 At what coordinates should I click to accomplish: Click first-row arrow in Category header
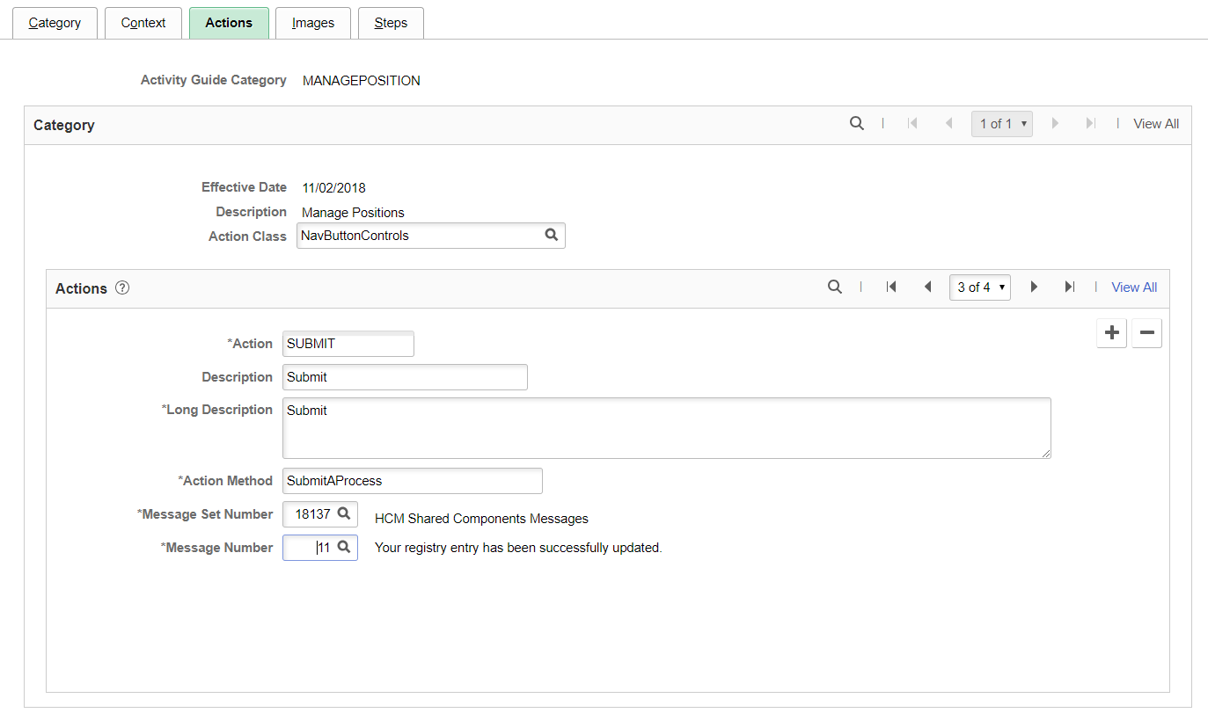tap(912, 124)
